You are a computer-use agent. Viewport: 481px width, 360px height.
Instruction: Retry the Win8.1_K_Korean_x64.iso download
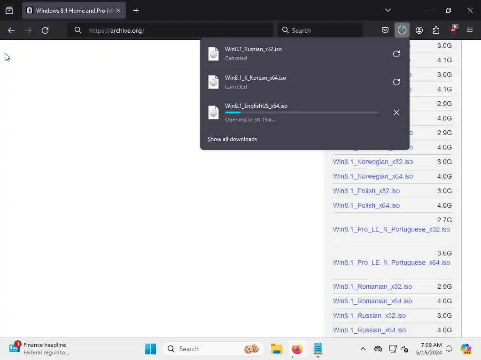tap(396, 82)
